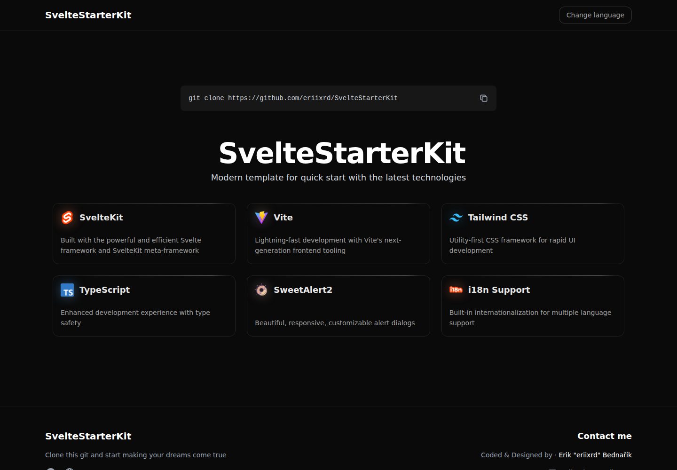Click the i18n orange badge icon
This screenshot has width=677, height=470.
tap(456, 290)
